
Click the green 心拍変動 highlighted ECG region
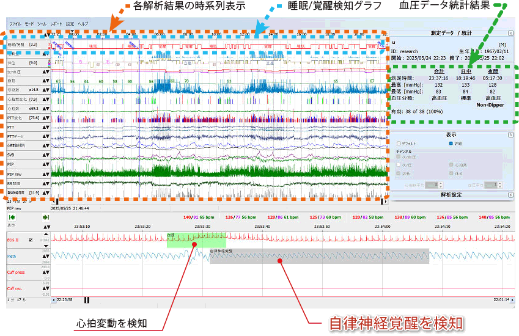pyautogui.click(x=188, y=239)
